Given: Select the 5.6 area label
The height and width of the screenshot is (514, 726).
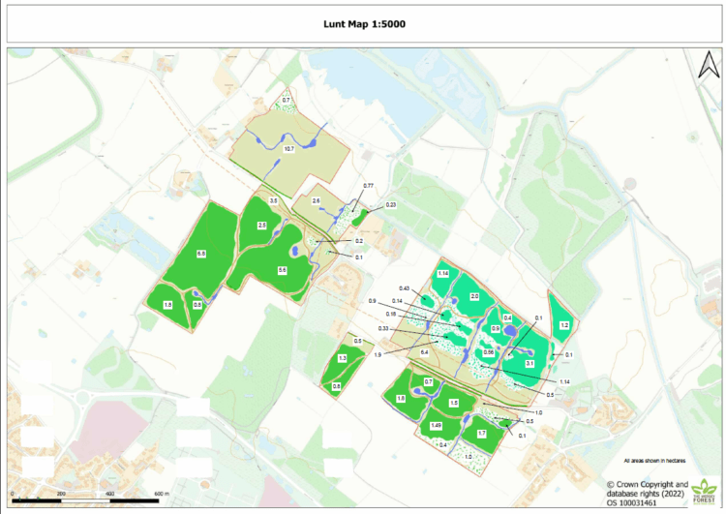Looking at the screenshot, I should (283, 270).
